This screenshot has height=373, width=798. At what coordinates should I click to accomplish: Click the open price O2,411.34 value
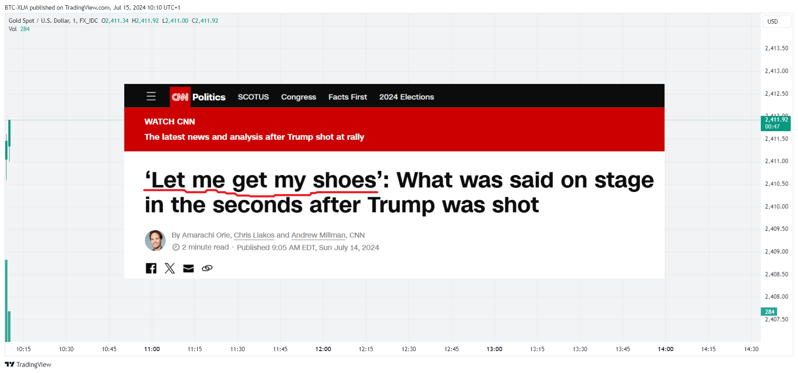pos(115,21)
